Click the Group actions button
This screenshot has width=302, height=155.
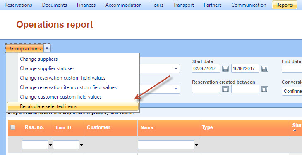tap(25, 49)
